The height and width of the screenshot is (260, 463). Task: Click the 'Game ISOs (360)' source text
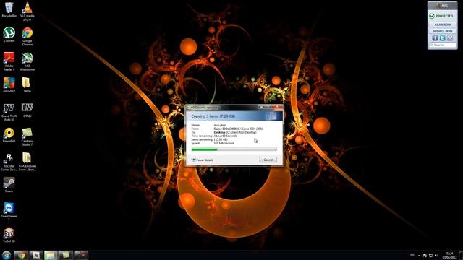pos(225,129)
